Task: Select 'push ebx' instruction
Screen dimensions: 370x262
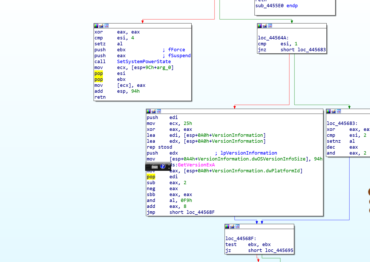Action: point(110,50)
